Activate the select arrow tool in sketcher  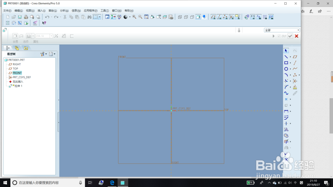[286, 50]
